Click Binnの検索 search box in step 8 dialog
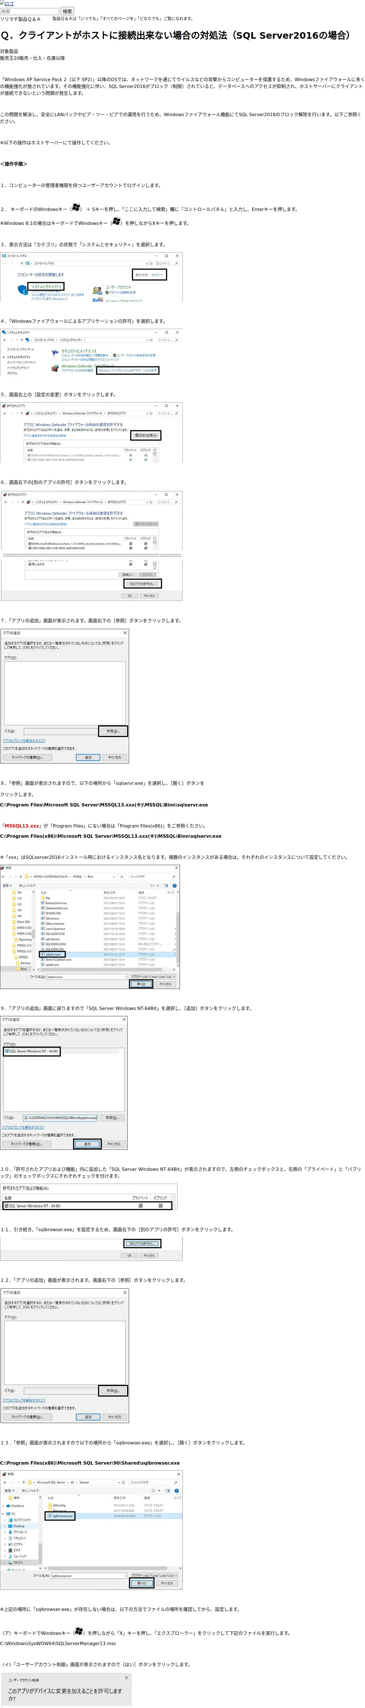The width and height of the screenshot is (365, 1708). click(152, 876)
